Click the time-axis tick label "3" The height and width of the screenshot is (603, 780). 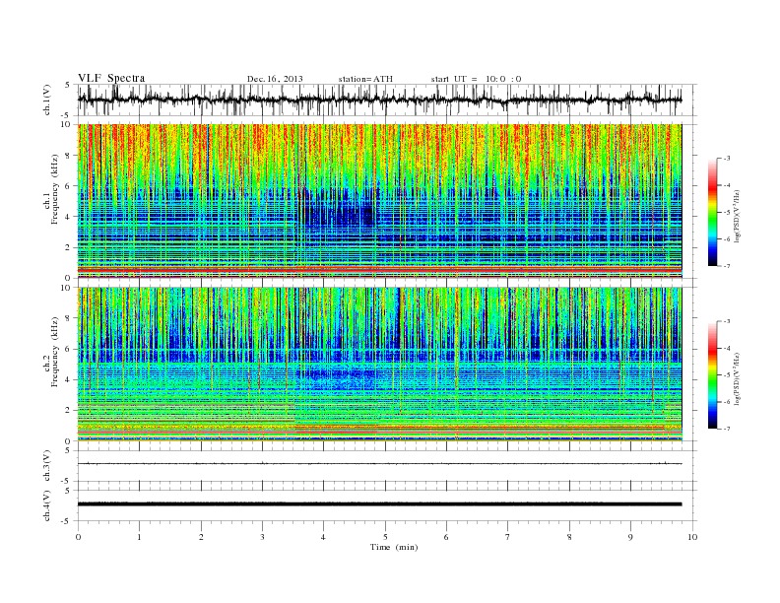[262, 537]
